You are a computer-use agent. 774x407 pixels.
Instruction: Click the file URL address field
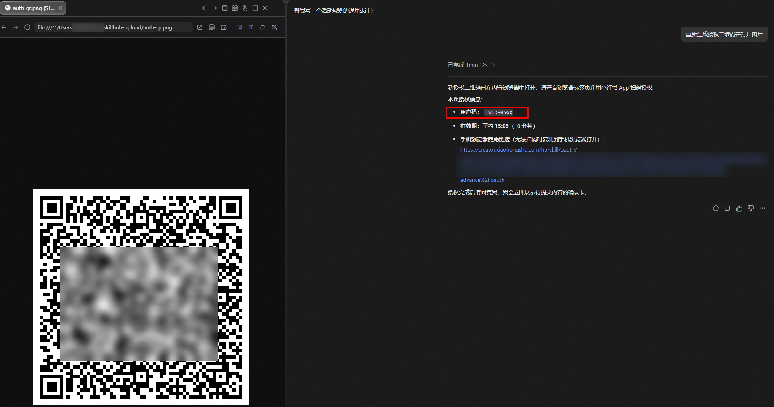pos(113,27)
